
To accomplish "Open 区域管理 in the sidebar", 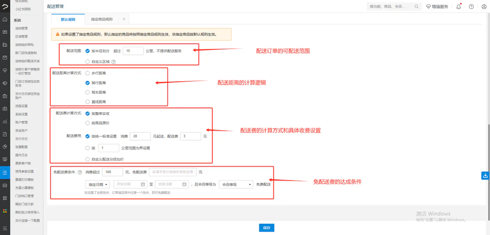I will [x=21, y=36].
